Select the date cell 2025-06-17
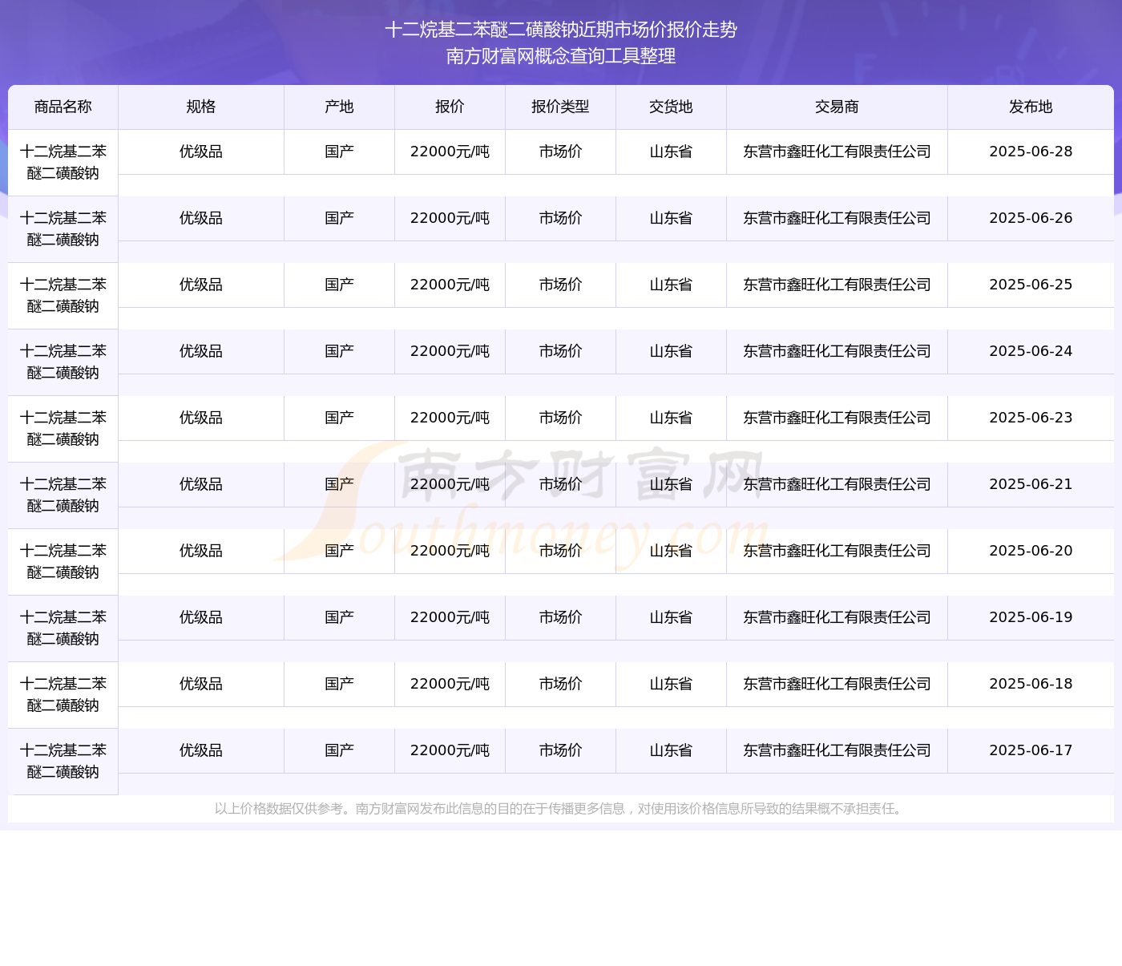Viewport: 1122px width, 966px height. (x=1031, y=750)
